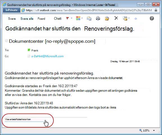Click the Foard forward button
The width and height of the screenshot is (162, 135).
pos(41,19)
